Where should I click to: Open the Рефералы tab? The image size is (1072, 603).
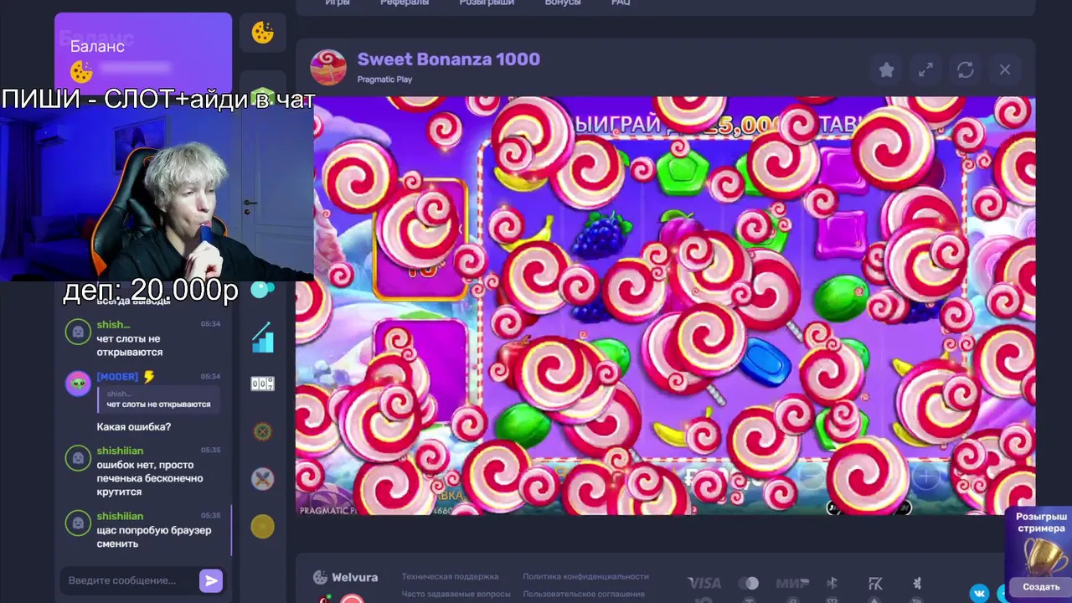(405, 3)
